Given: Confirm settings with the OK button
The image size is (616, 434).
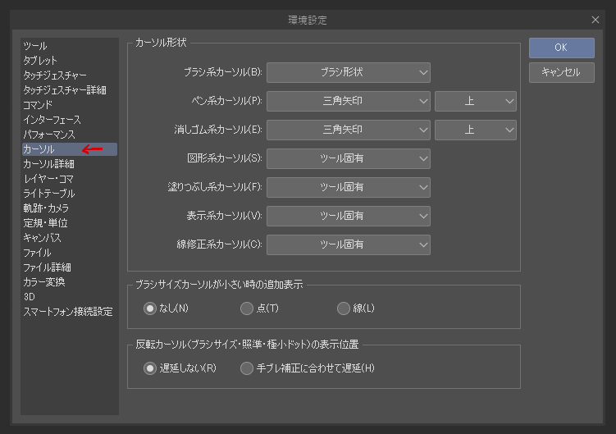Looking at the screenshot, I should coord(561,48).
